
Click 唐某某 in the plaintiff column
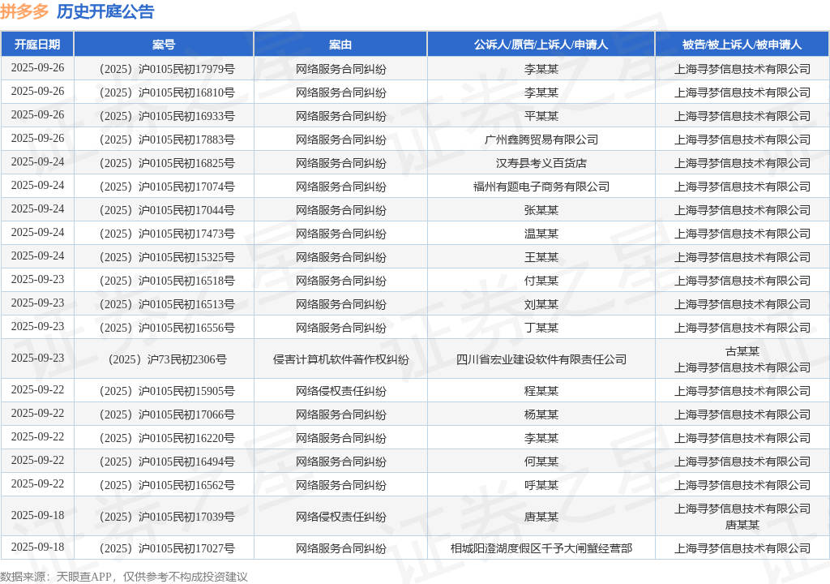point(541,517)
